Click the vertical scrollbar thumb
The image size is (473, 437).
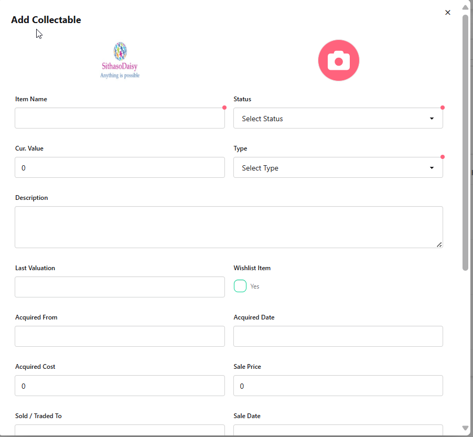(465, 142)
